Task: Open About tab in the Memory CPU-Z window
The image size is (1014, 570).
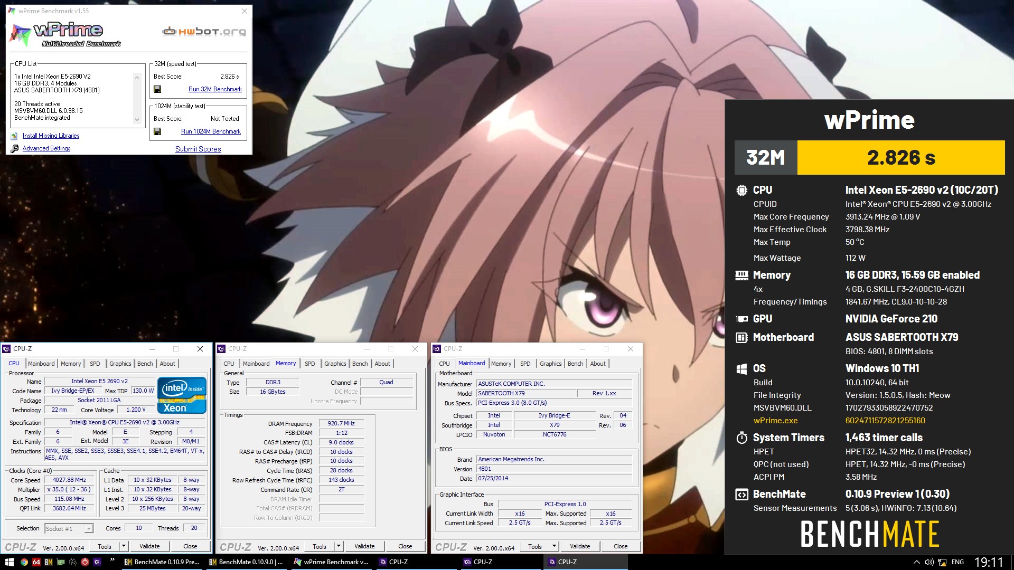Action: click(x=382, y=364)
